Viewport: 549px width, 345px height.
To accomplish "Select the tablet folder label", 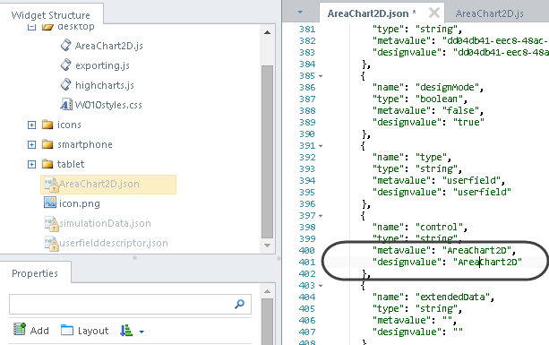I will [71, 164].
